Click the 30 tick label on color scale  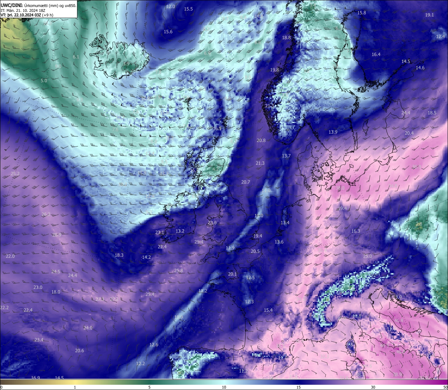[373, 387]
